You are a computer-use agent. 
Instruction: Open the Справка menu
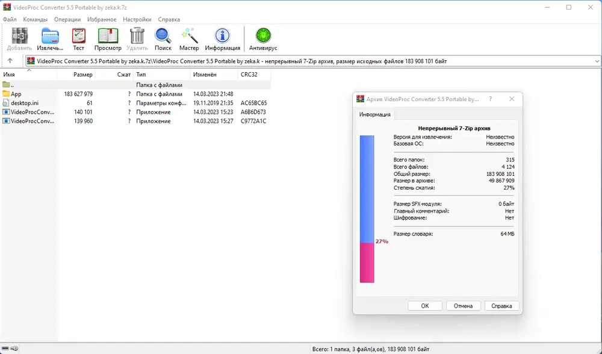pos(169,19)
